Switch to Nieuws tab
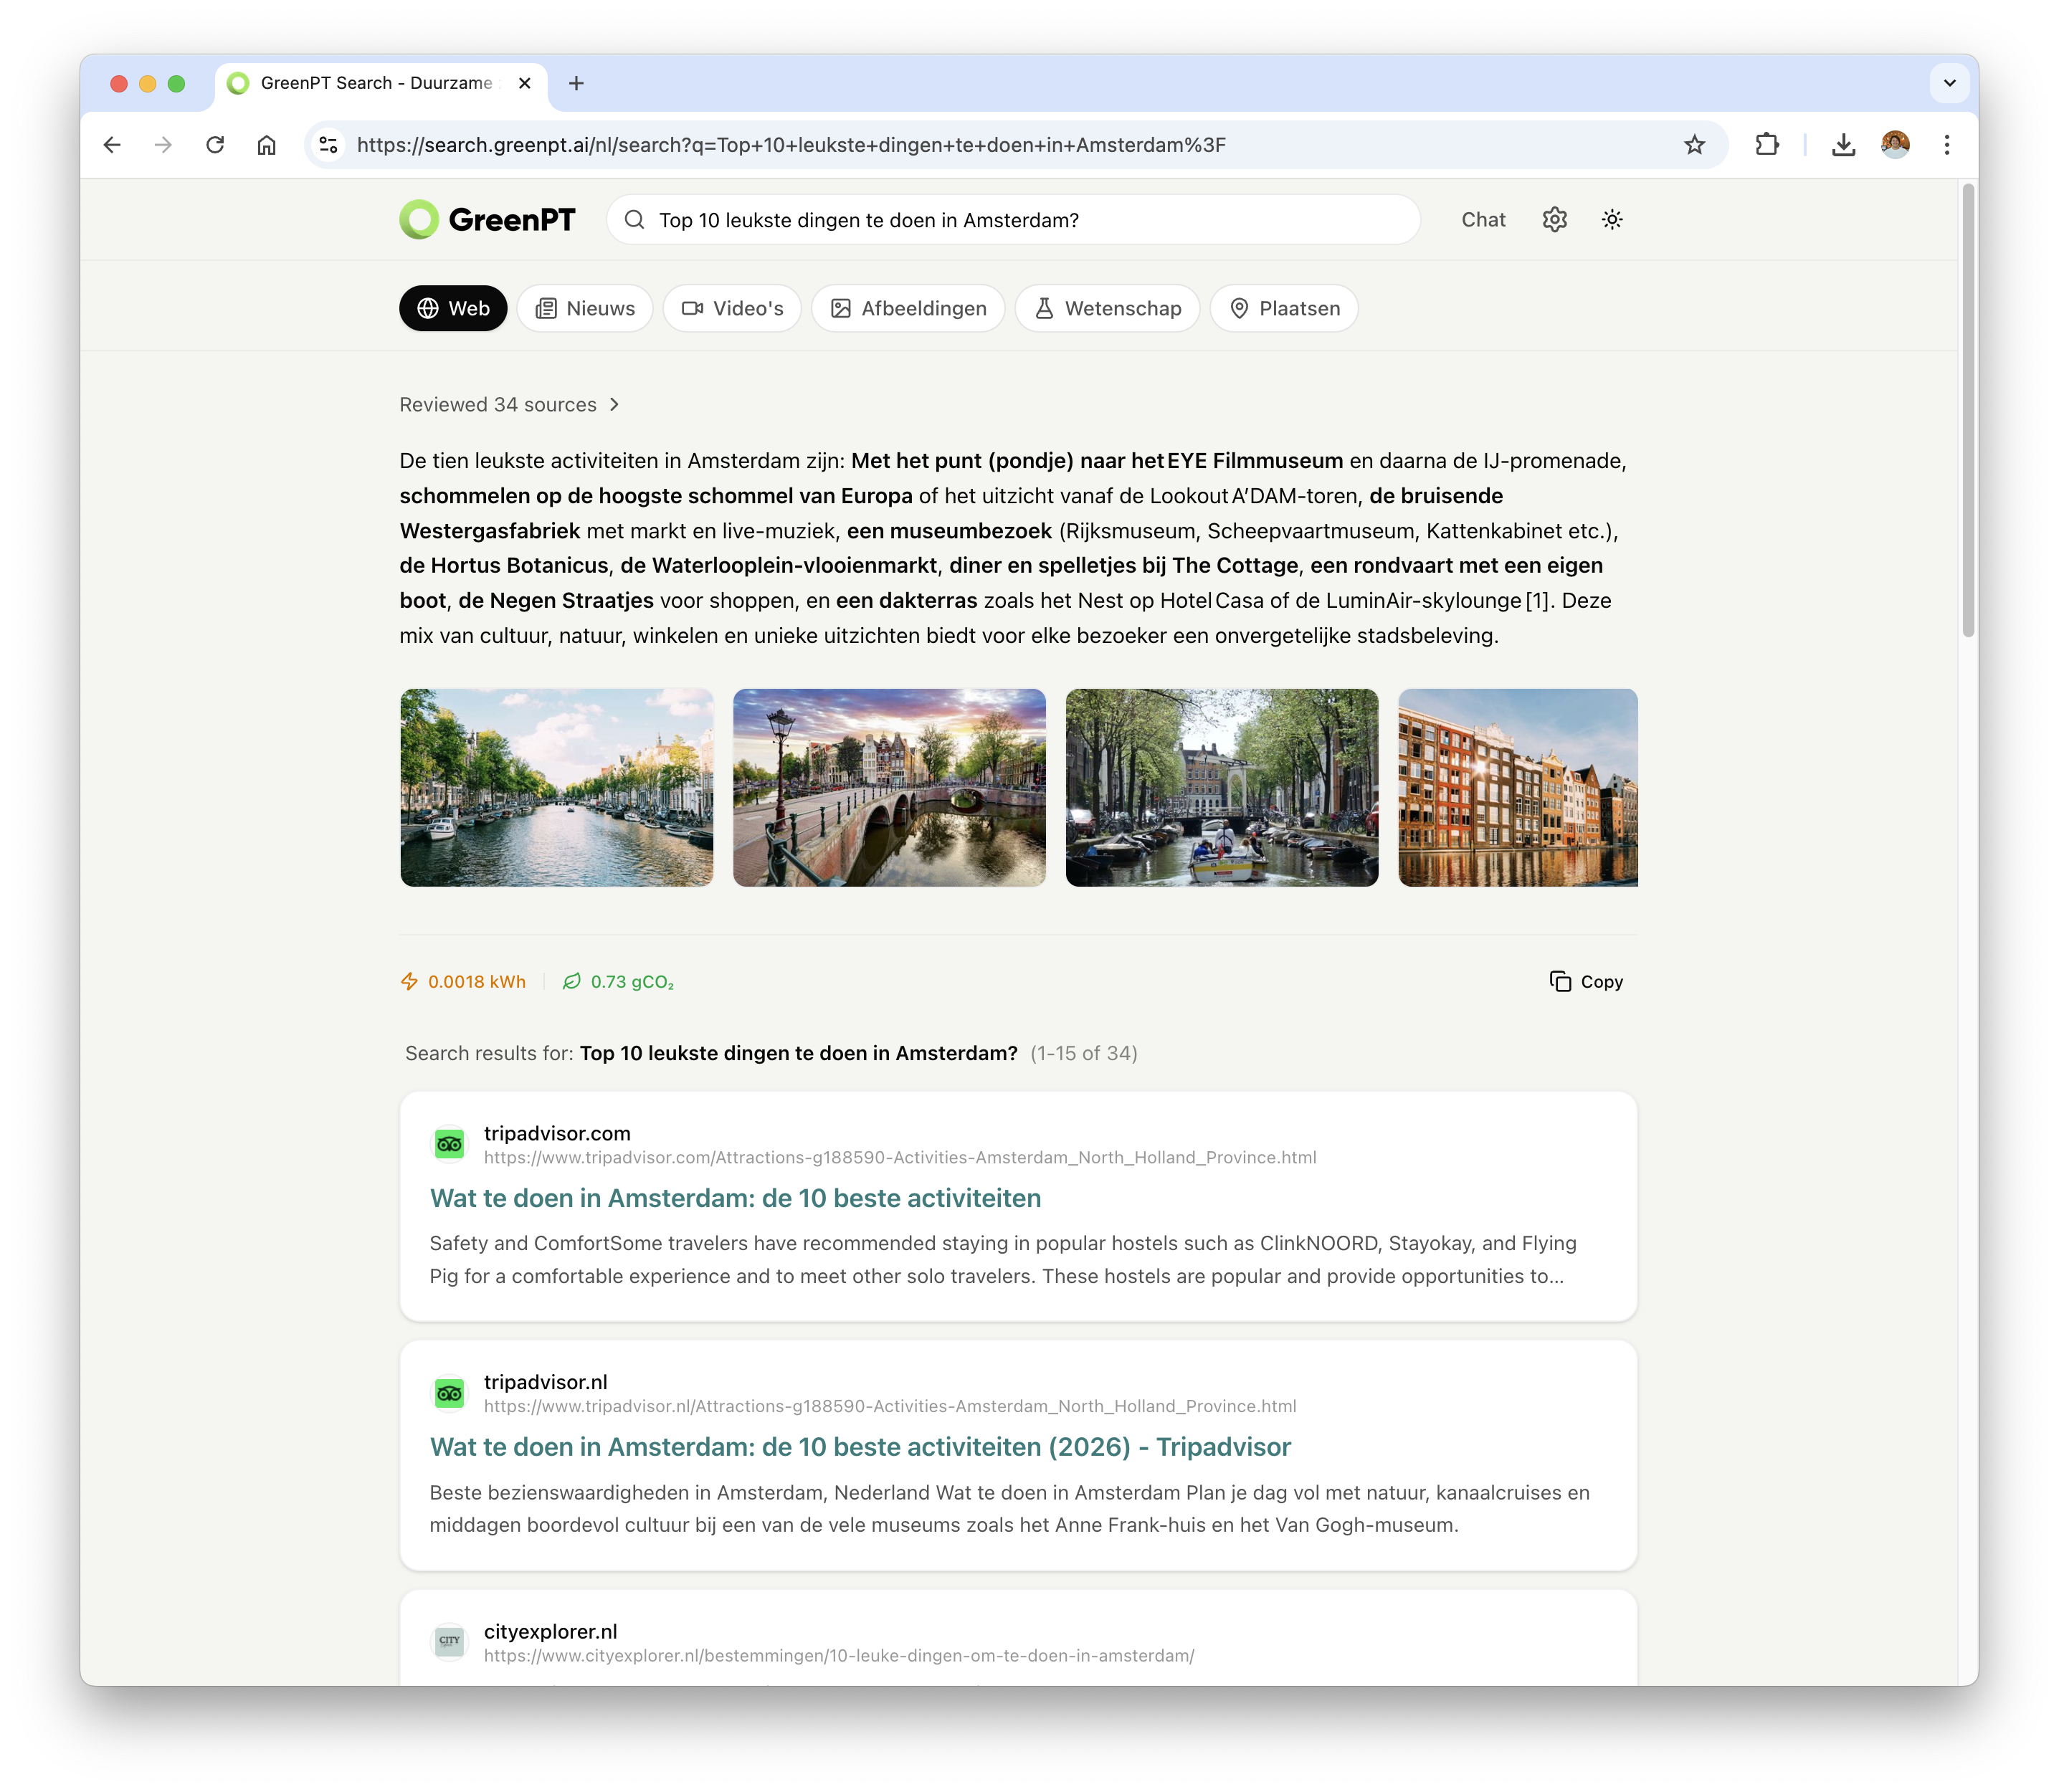The height and width of the screenshot is (1792, 2059). click(x=585, y=309)
